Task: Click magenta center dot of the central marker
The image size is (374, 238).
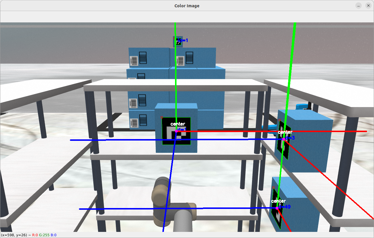Action: pyautogui.click(x=176, y=131)
